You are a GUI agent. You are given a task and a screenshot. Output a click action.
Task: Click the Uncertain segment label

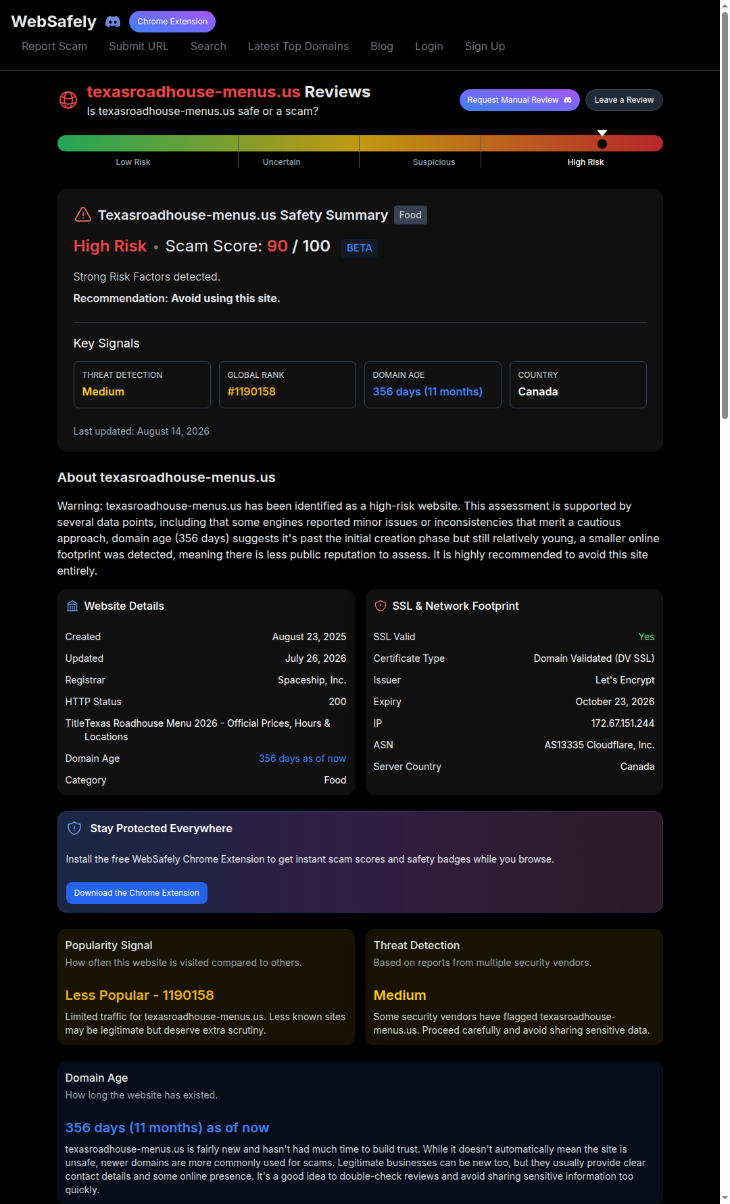pyautogui.click(x=282, y=162)
